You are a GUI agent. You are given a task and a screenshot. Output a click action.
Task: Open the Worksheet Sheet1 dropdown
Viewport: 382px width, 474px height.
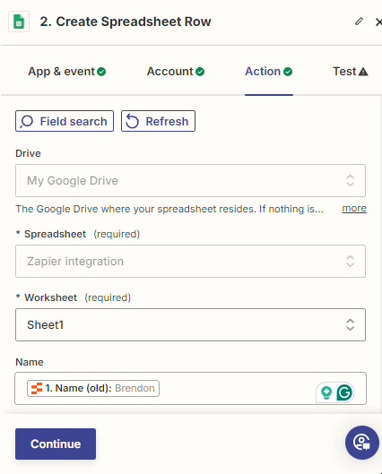click(190, 325)
